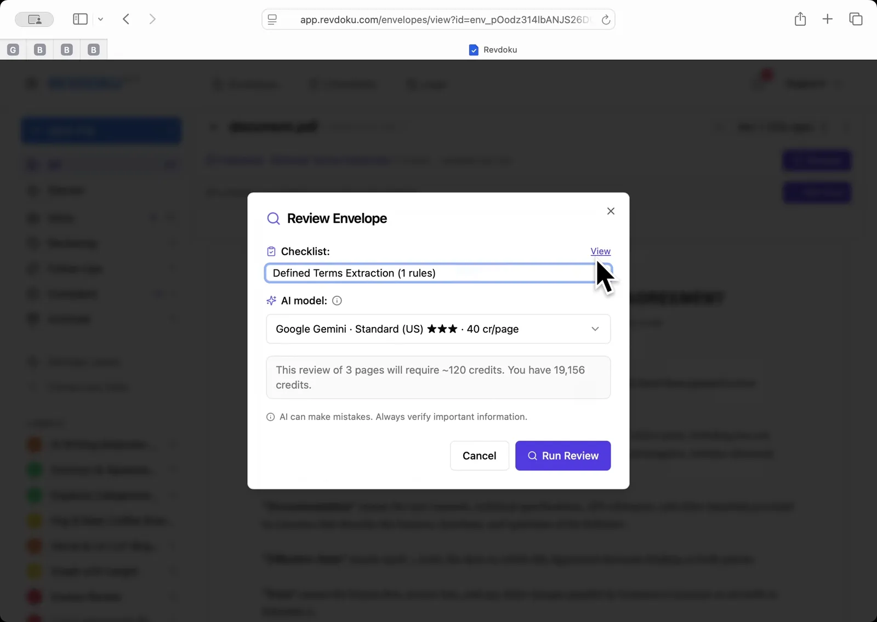877x622 pixels.
Task: Expand the sidebar chevron next to sidebar toggle
Action: (x=101, y=19)
